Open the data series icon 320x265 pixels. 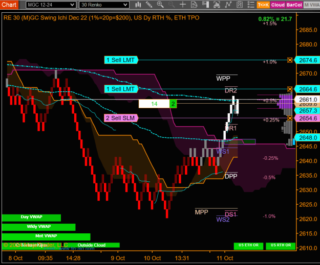click(217, 5)
